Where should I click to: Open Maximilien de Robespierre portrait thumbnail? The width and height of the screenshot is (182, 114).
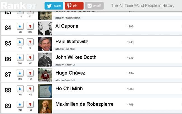click(x=45, y=106)
